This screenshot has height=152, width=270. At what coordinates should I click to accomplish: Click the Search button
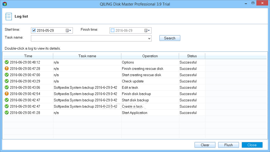click(x=170, y=38)
